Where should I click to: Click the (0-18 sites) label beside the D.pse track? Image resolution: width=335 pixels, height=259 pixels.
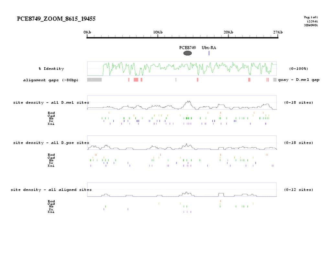pyautogui.click(x=298, y=143)
